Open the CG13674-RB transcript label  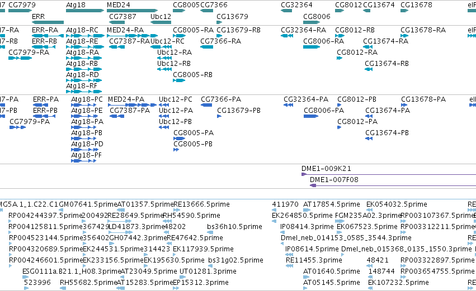click(387, 64)
